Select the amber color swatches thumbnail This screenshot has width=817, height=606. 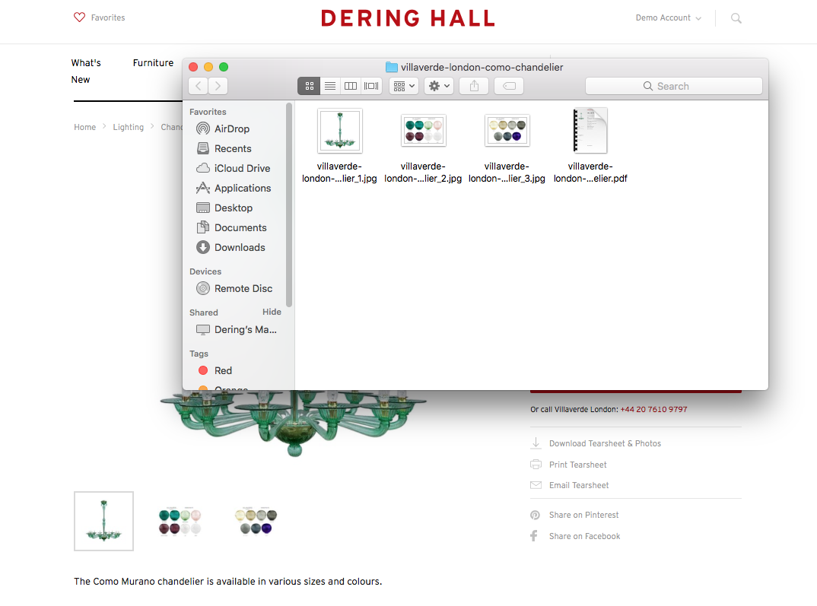(x=256, y=521)
